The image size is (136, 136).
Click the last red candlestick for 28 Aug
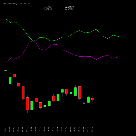point(93,99)
